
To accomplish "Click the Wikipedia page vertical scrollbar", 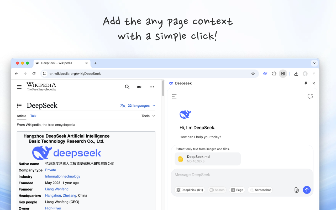I will click(163, 88).
